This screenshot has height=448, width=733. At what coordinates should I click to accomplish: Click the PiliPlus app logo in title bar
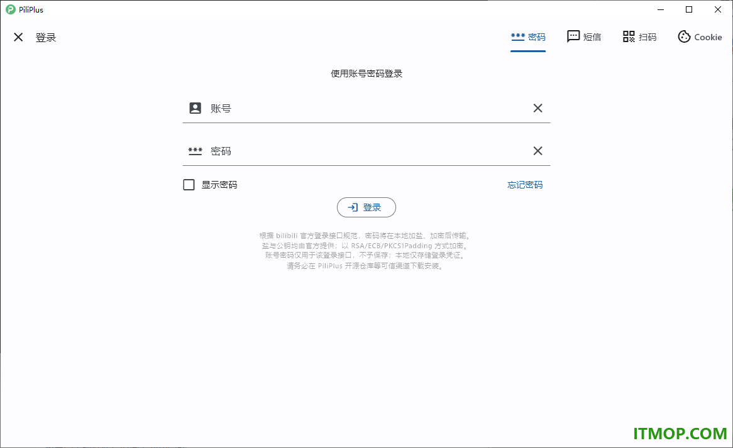click(x=10, y=9)
